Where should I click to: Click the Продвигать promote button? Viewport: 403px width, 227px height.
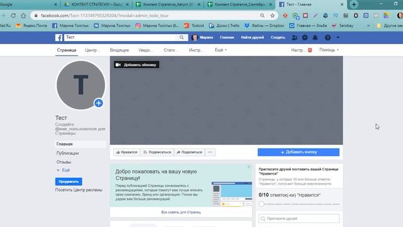69,182
